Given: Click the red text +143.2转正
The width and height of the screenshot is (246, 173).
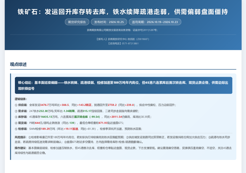Looking at the screenshot, I should click(x=84, y=105).
